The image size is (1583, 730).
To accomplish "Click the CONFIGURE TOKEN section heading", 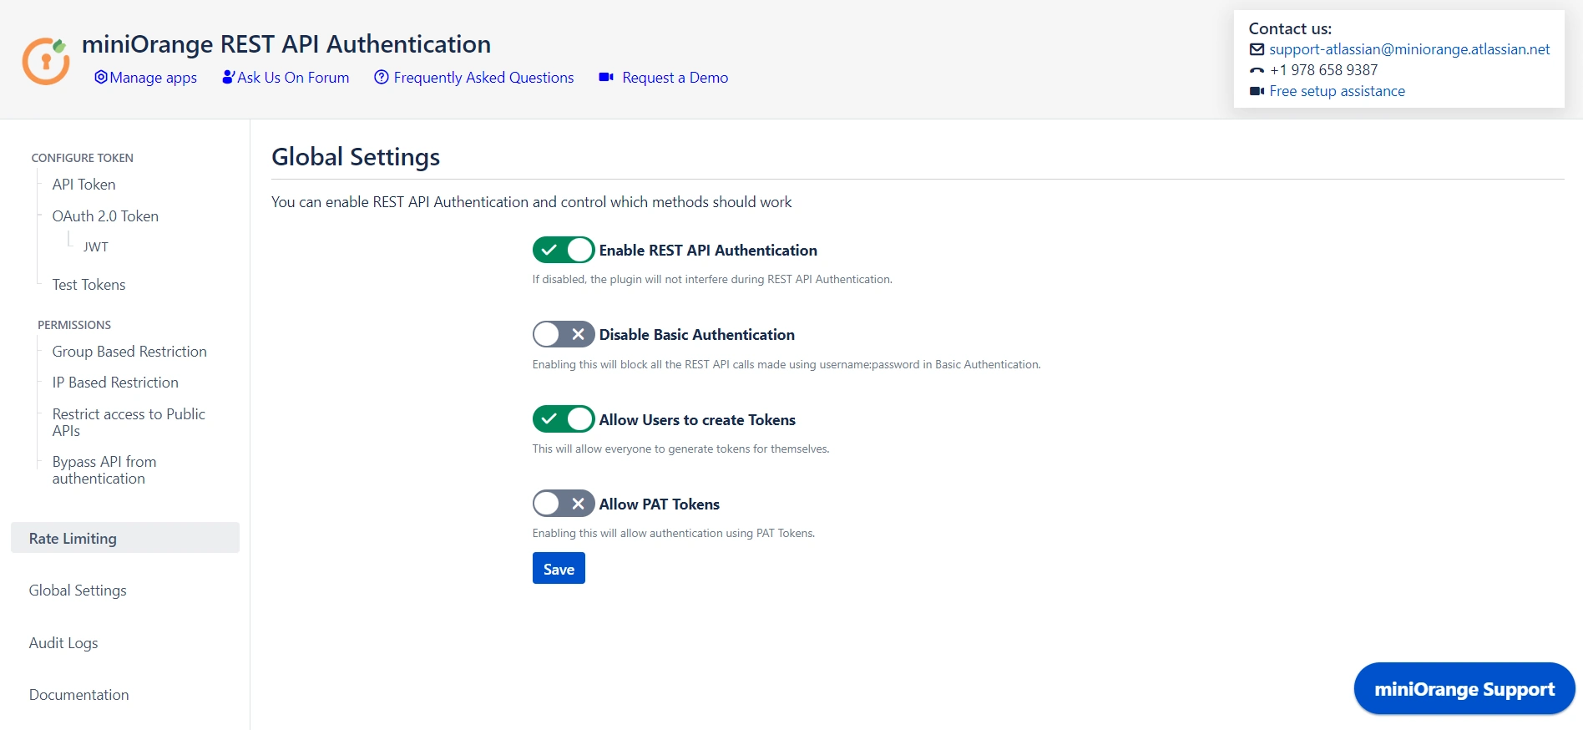I will point(82,158).
